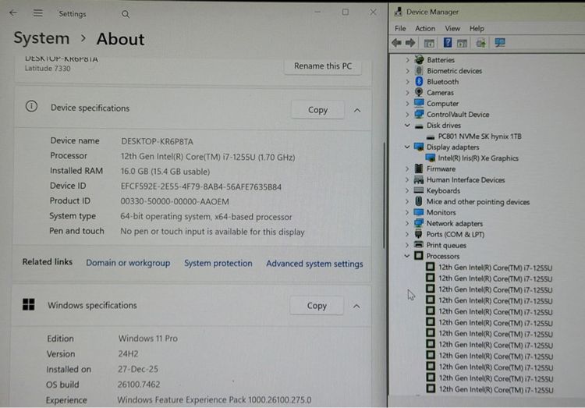Click the ControlVault Device icon
This screenshot has width=585, height=408.
[419, 114]
